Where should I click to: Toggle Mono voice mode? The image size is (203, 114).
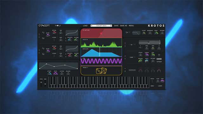pos(152,86)
